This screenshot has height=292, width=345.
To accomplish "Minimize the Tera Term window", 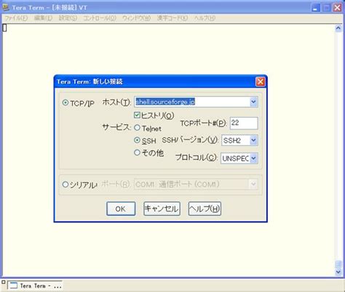I will coord(315,8).
